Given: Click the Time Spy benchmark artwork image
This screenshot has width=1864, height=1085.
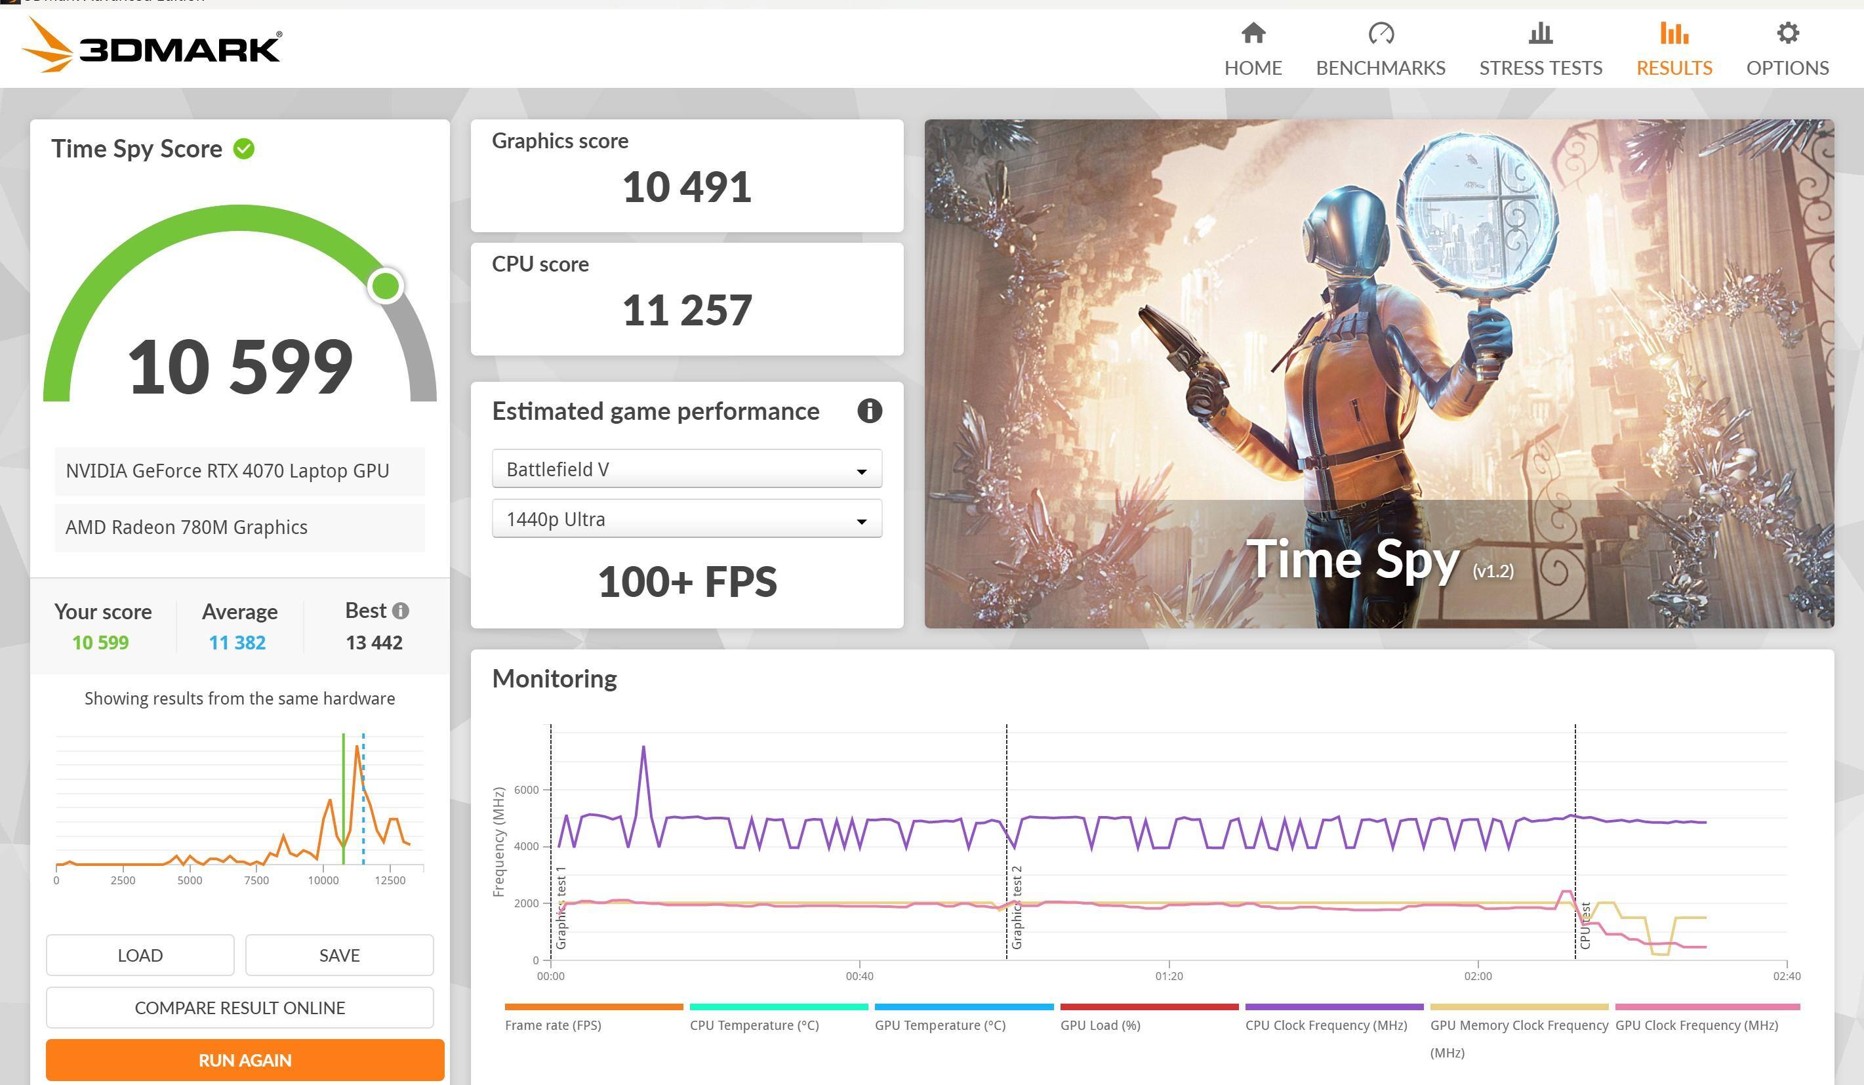Looking at the screenshot, I should tap(1379, 373).
